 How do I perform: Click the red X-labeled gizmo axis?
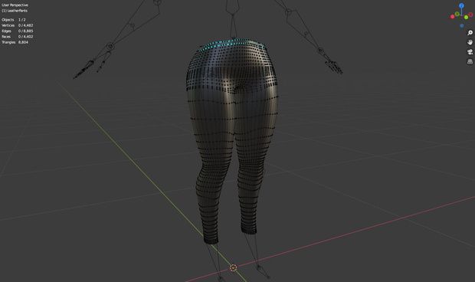[x=470, y=15]
